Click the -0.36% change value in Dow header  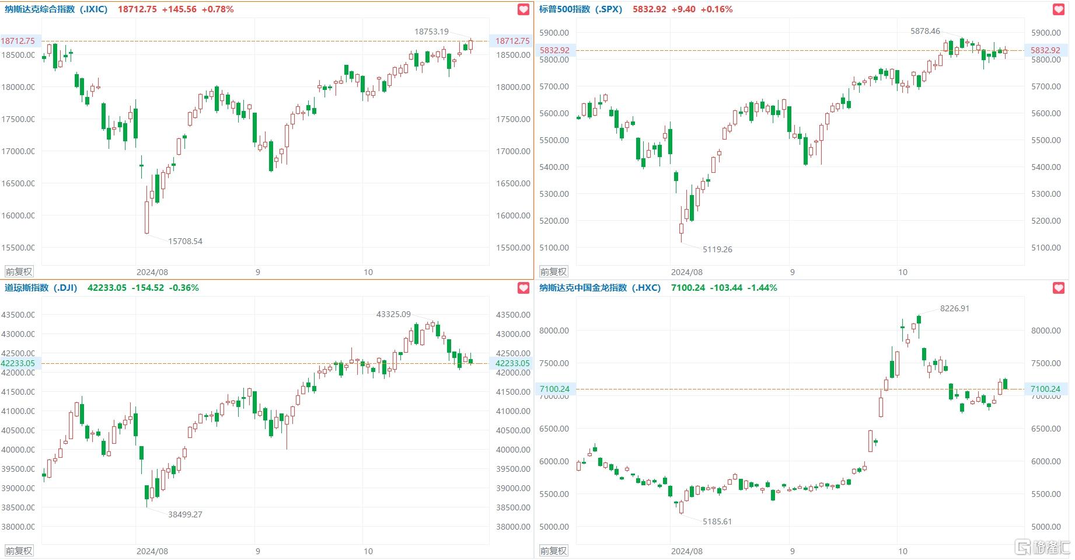(x=184, y=288)
